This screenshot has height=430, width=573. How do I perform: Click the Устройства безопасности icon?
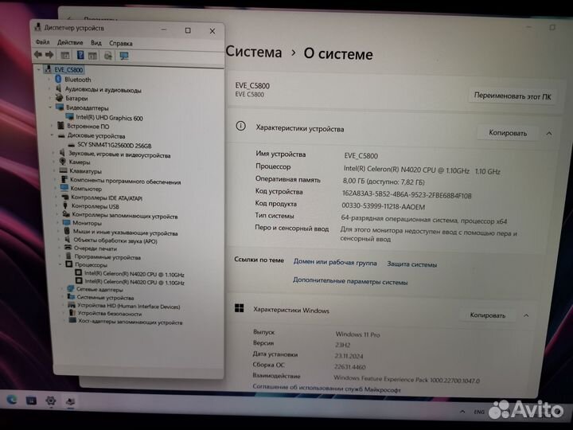pos(72,313)
